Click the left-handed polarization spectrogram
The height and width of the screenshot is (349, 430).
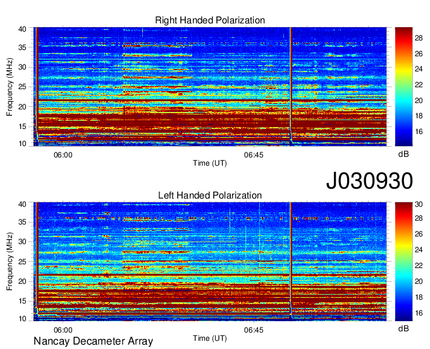click(210, 262)
